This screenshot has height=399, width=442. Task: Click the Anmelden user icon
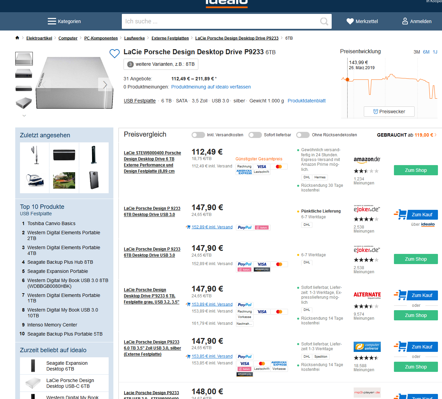pos(405,21)
